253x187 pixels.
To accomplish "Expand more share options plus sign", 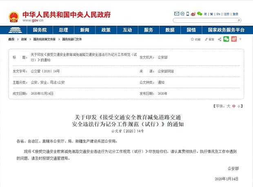I will coord(240,39).
